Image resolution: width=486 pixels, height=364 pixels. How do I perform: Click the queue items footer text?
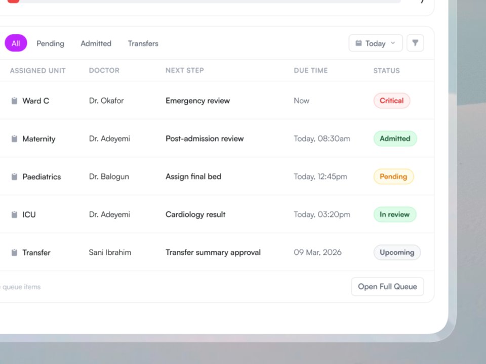click(20, 287)
